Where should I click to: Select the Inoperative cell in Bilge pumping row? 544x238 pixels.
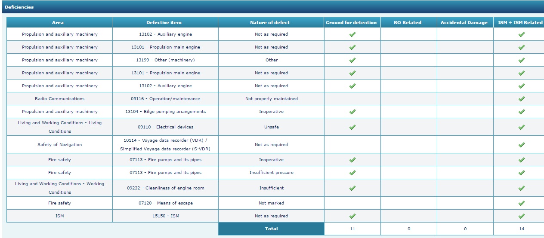coord(271,112)
